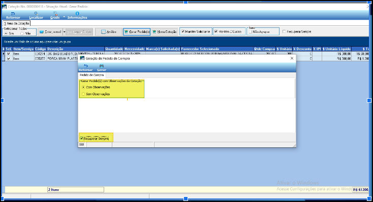Select the Sim radio under Selecionar Todos
Screen dimensions: 373x202
[x=6, y=33]
